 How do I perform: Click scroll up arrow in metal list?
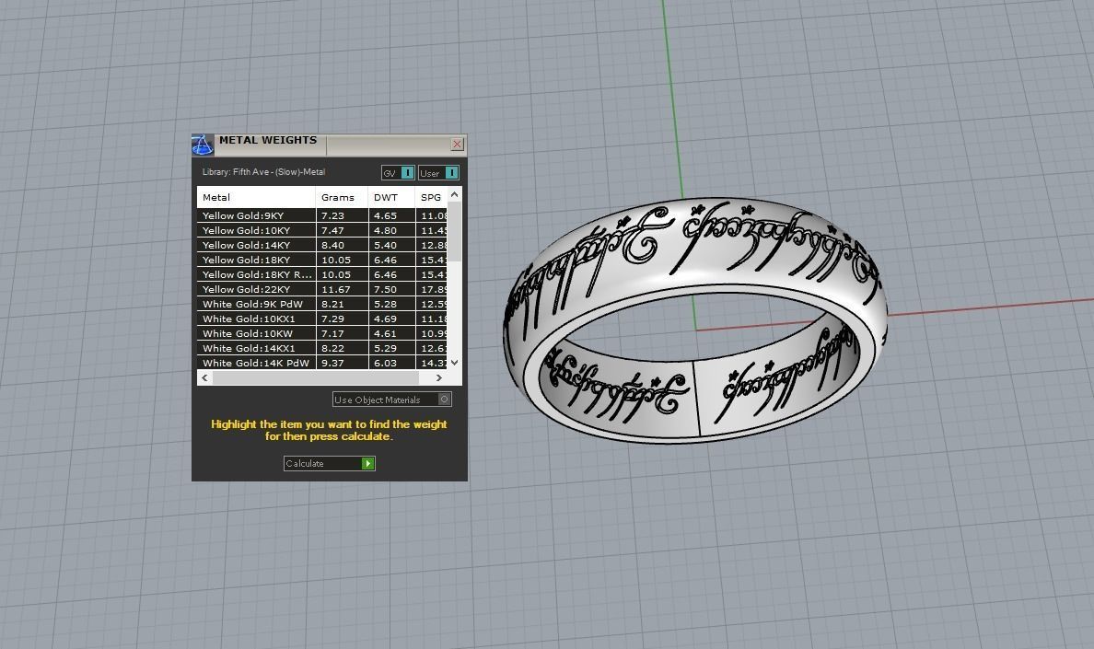[454, 194]
